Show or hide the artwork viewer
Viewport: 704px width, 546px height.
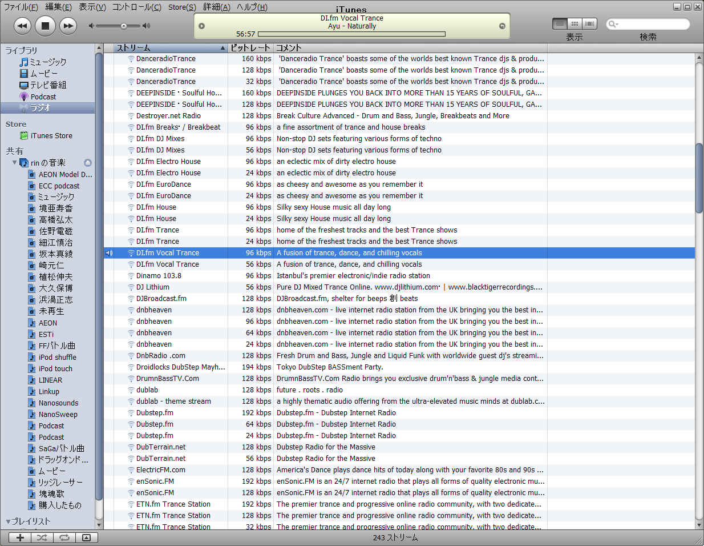[x=86, y=537]
